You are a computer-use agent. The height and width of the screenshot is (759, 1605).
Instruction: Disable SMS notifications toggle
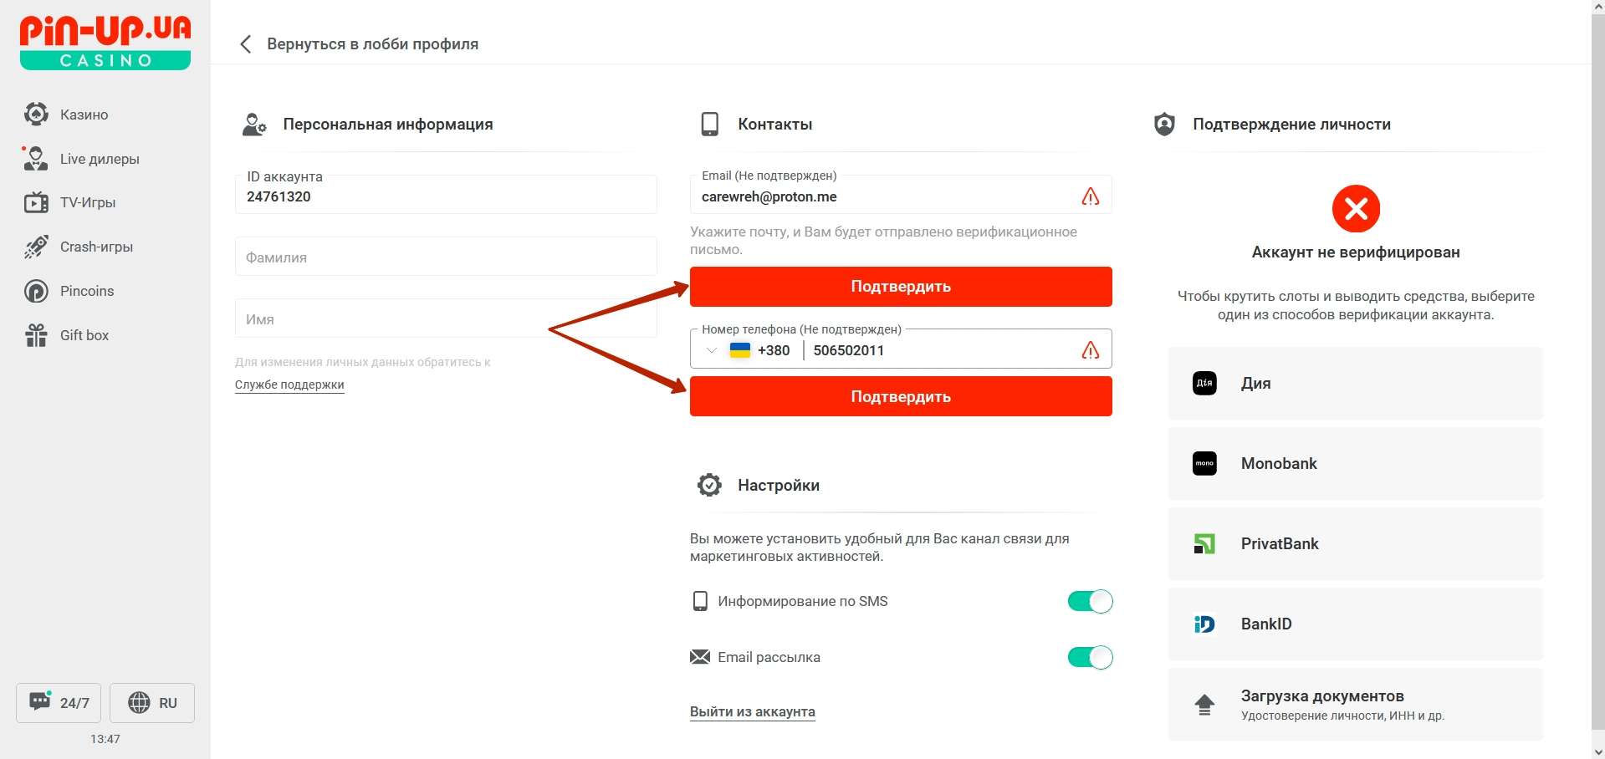point(1090,602)
